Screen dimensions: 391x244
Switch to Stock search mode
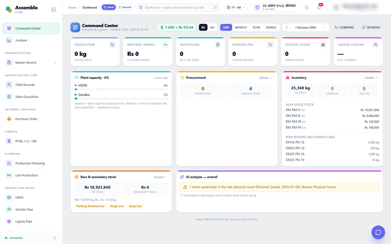click(109, 7)
